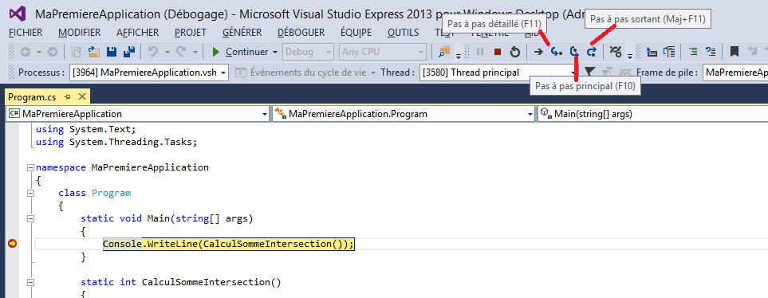Open the DÉBOGUER menu
Image resolution: width=768 pixels, height=298 pixels.
click(x=301, y=33)
